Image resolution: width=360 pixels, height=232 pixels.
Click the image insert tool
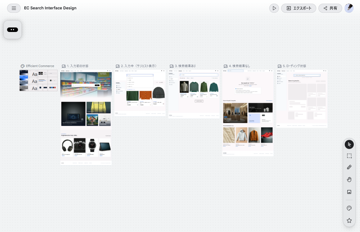[349, 192]
